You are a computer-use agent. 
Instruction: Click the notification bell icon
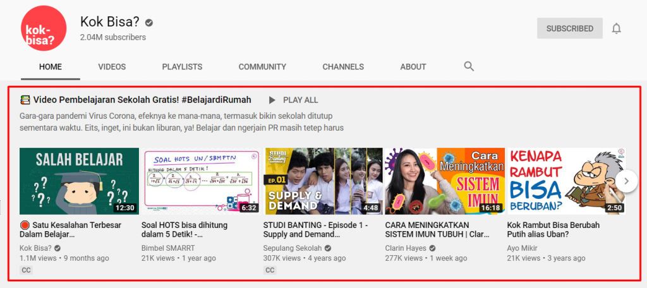[617, 28]
